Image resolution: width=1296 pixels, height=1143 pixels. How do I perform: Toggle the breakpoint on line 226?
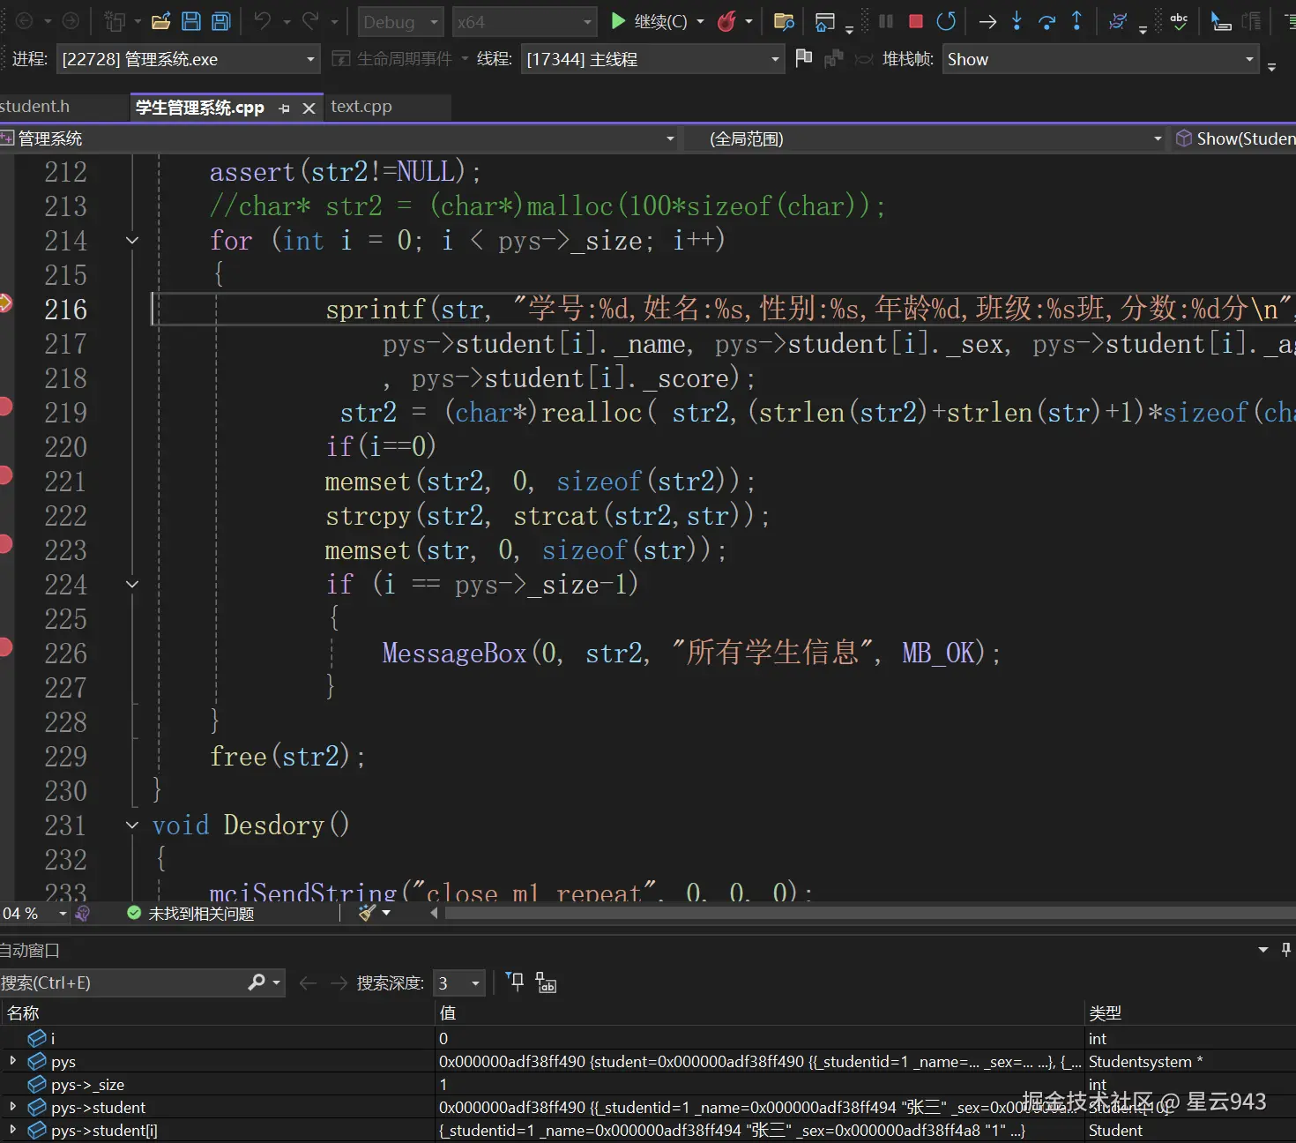click(5, 647)
